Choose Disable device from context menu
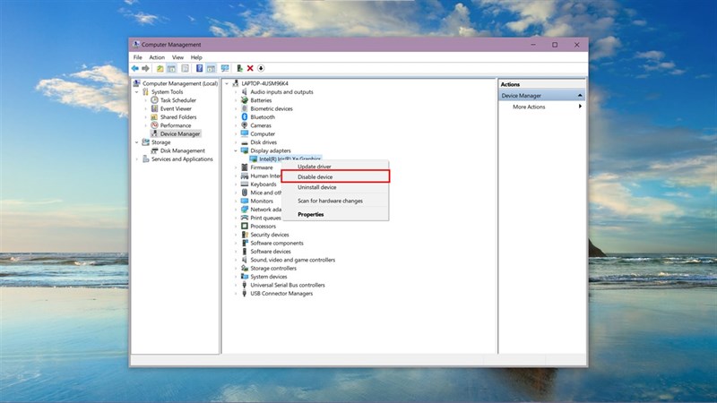 pos(315,177)
